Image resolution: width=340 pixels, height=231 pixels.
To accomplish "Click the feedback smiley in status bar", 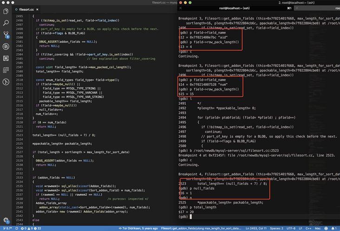I will (x=326, y=228).
